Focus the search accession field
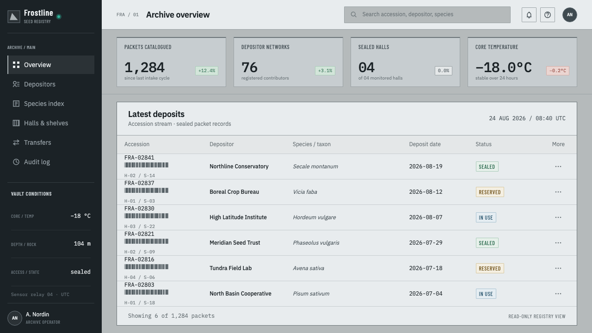This screenshot has width=592, height=333. 427,15
